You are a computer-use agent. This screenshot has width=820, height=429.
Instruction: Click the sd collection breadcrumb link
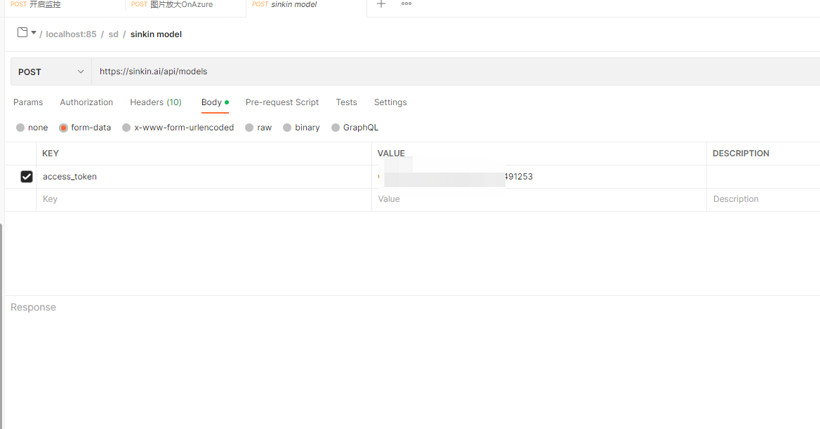pos(112,34)
